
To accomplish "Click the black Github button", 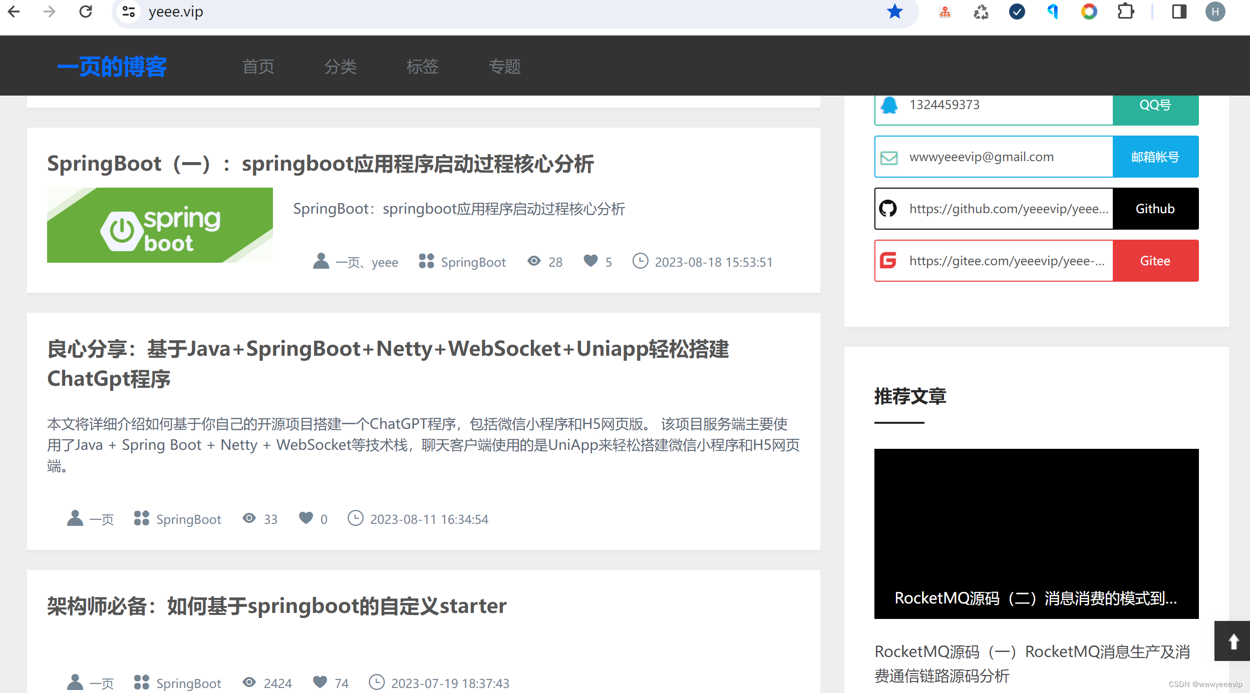I will click(x=1155, y=209).
